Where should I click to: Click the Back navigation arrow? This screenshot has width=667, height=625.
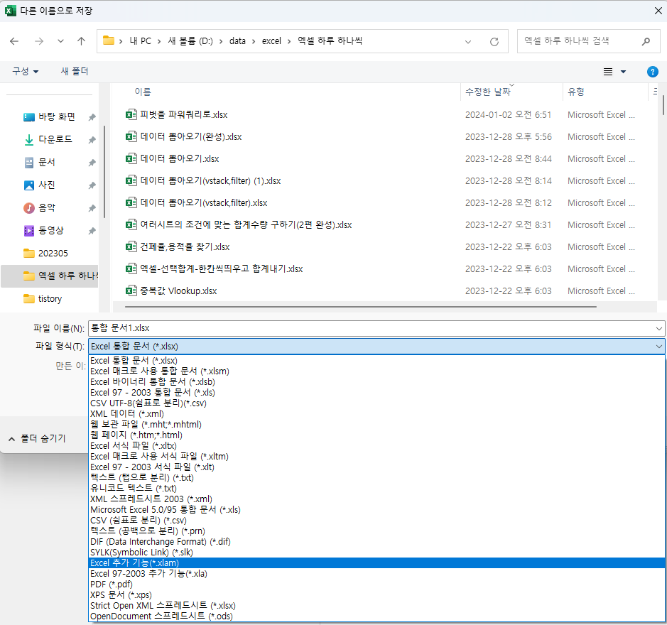click(14, 41)
